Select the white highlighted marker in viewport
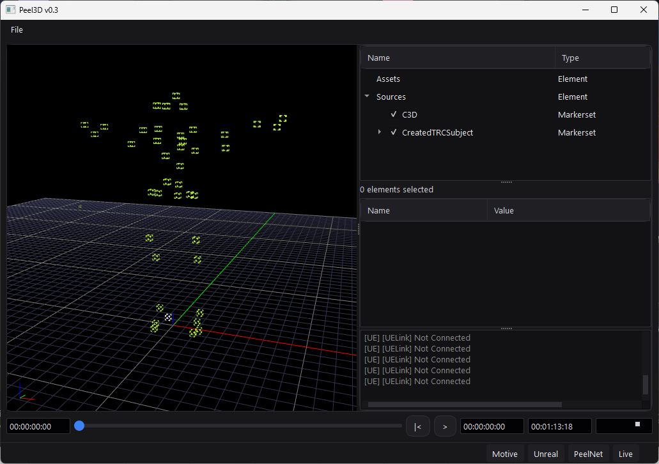The height and width of the screenshot is (464, 659). coord(168,317)
